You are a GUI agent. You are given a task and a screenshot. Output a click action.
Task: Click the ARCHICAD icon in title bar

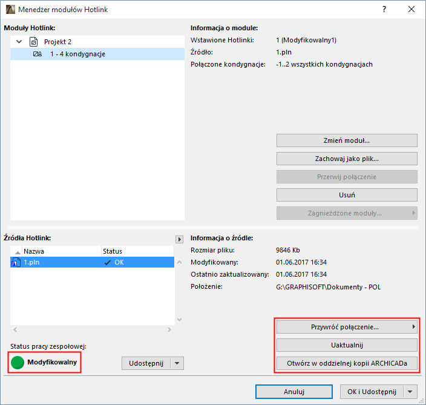click(x=10, y=9)
